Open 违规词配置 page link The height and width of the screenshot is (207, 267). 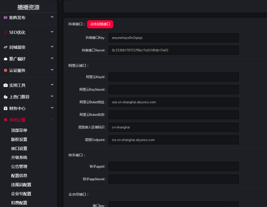tap(21, 185)
